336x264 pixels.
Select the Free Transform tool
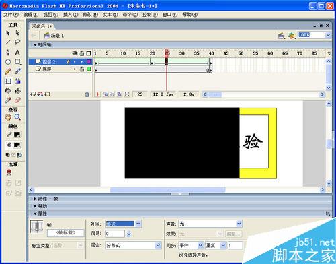point(8,81)
